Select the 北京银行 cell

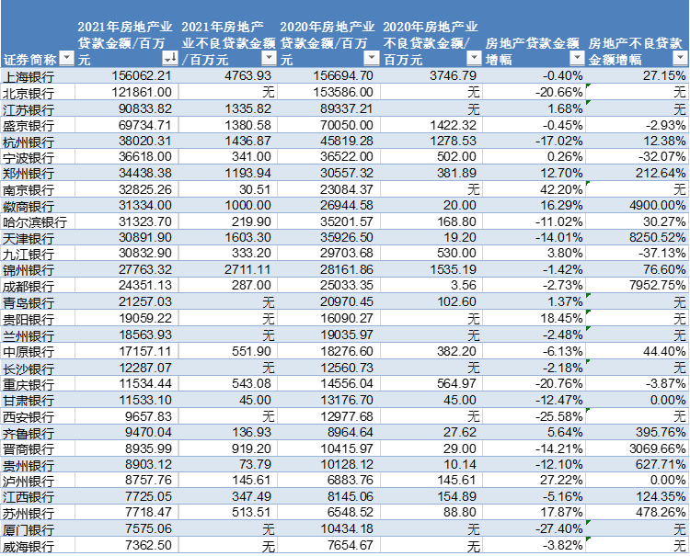coord(39,92)
